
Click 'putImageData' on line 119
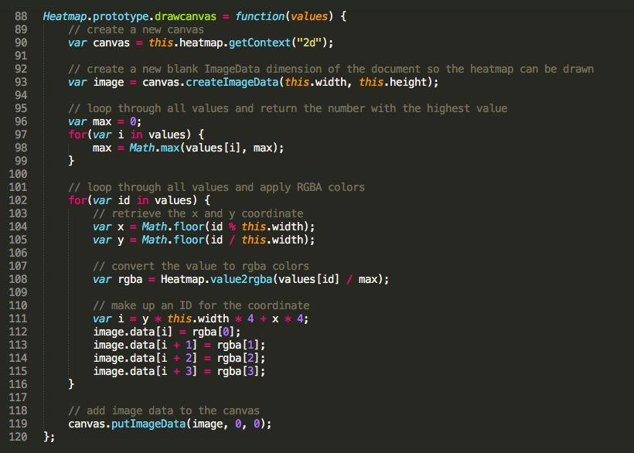point(148,424)
